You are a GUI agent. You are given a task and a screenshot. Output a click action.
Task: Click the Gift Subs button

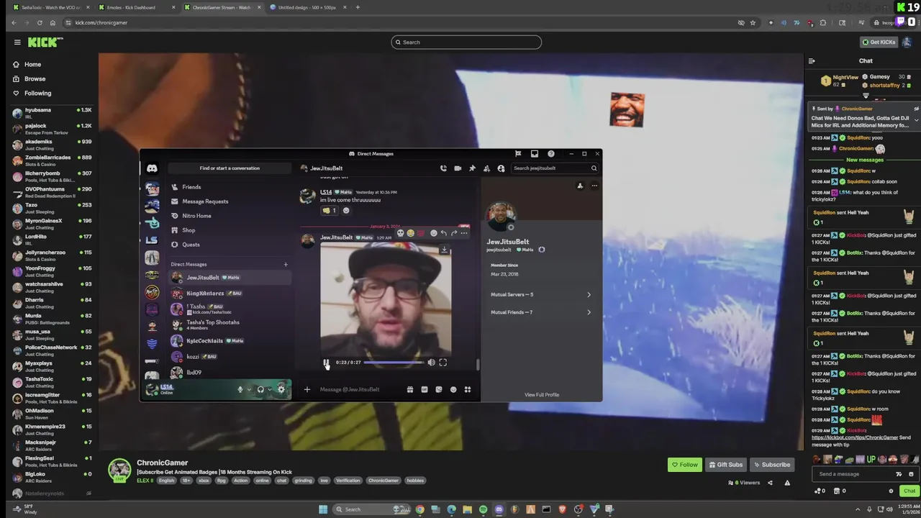725,465
